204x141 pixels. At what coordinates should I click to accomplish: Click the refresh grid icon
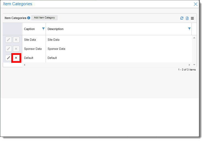coord(182,18)
